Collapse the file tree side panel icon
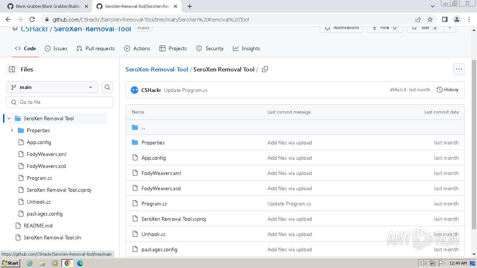Viewport: 477px width, 268px height. coord(12,69)
